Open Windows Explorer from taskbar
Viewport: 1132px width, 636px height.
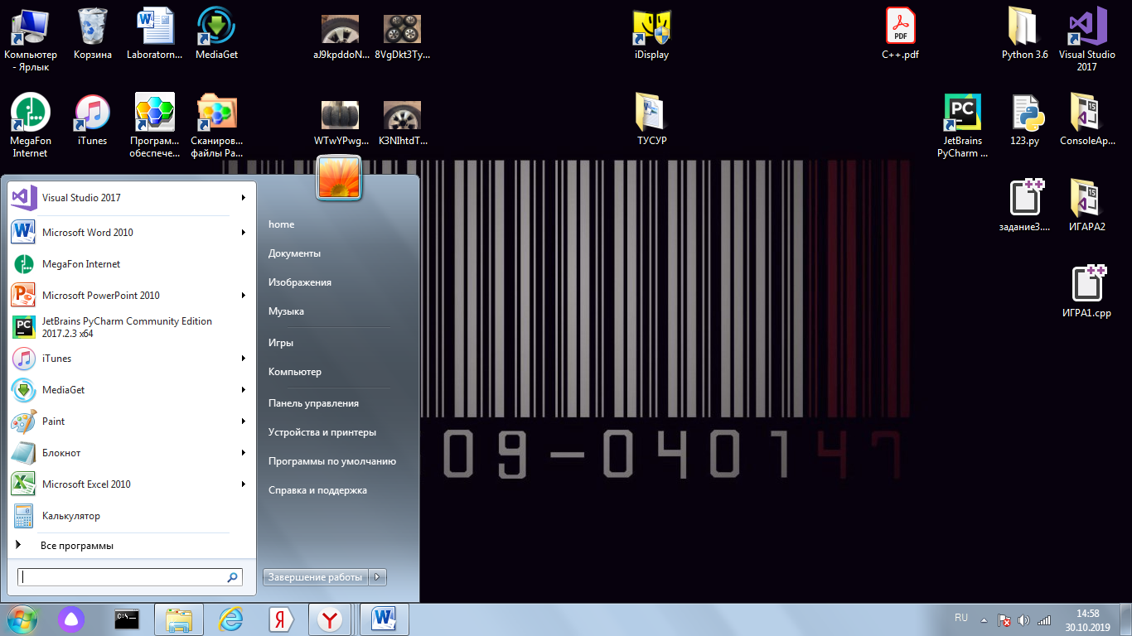click(179, 619)
